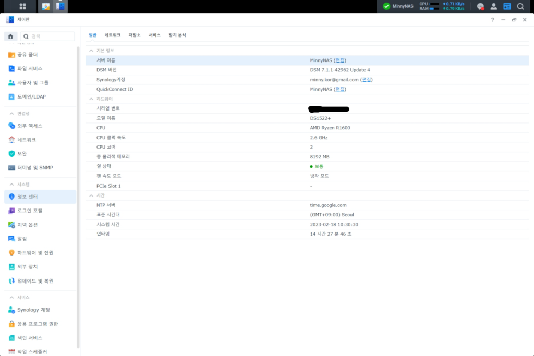Image resolution: width=534 pixels, height=356 pixels.
Task: Switch to the 네트워크 tab
Action: pos(113,35)
